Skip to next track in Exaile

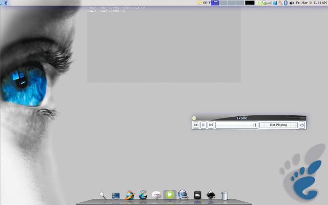pos(211,125)
